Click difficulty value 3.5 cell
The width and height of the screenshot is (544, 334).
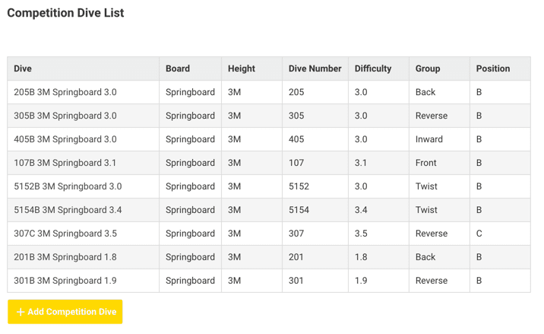click(378, 234)
